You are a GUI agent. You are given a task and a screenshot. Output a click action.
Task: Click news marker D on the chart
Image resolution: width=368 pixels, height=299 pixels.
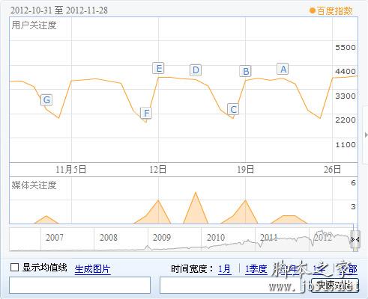(x=196, y=70)
